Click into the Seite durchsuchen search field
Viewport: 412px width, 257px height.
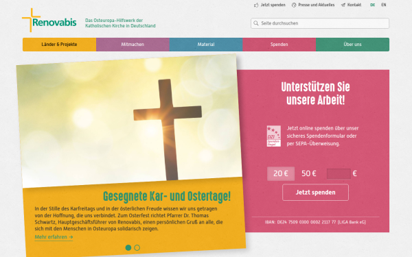click(320, 23)
